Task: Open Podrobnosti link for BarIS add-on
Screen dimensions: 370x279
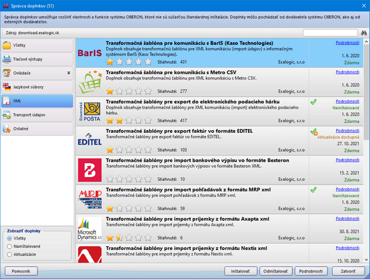Action: 348,43
